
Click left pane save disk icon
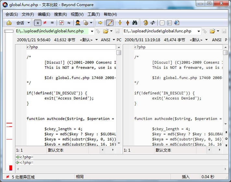[117, 31]
